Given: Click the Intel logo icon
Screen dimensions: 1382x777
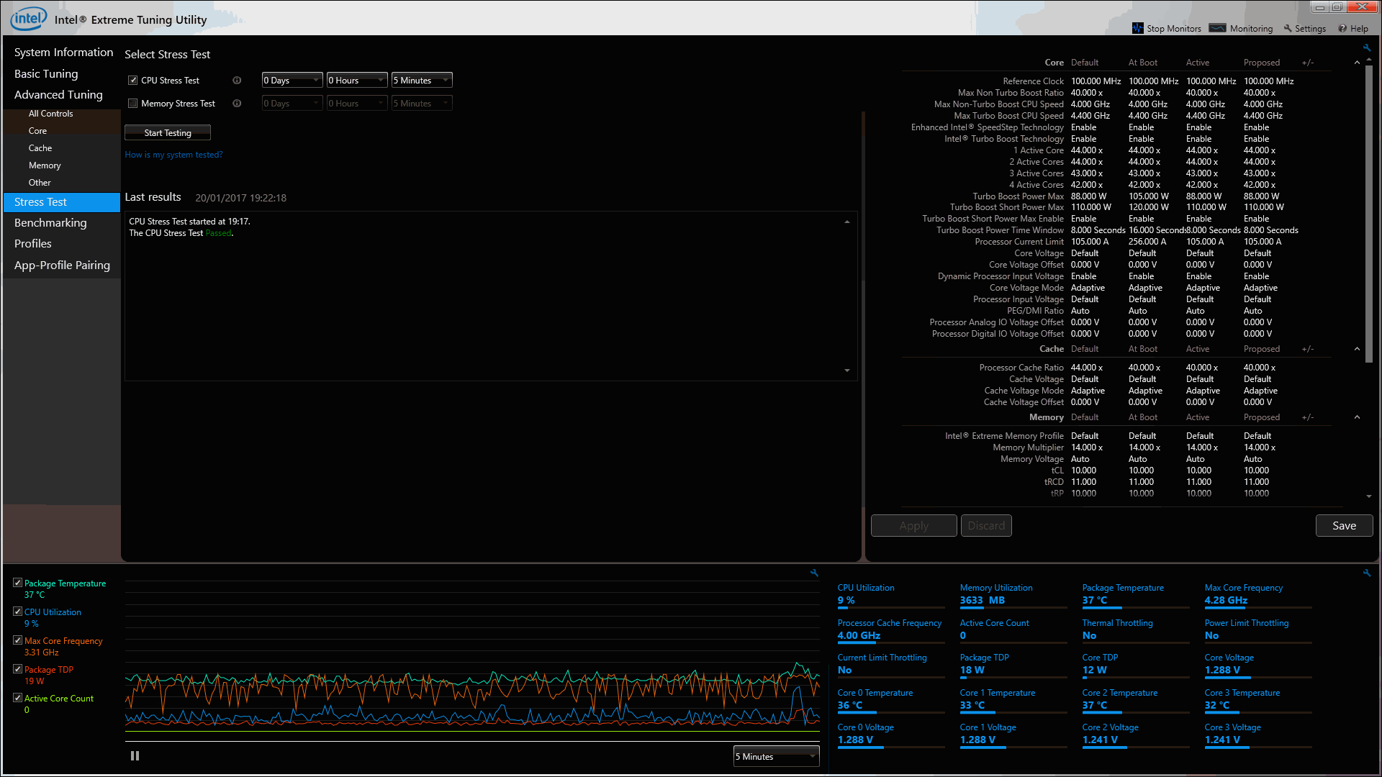Looking at the screenshot, I should 29,19.
